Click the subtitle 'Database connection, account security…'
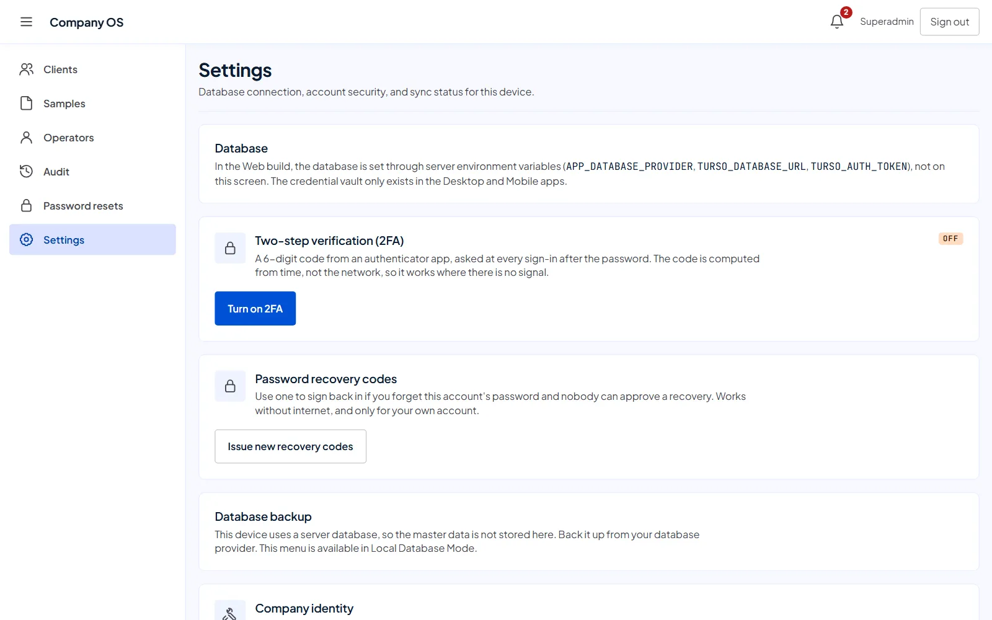Image resolution: width=992 pixels, height=620 pixels. 366,92
